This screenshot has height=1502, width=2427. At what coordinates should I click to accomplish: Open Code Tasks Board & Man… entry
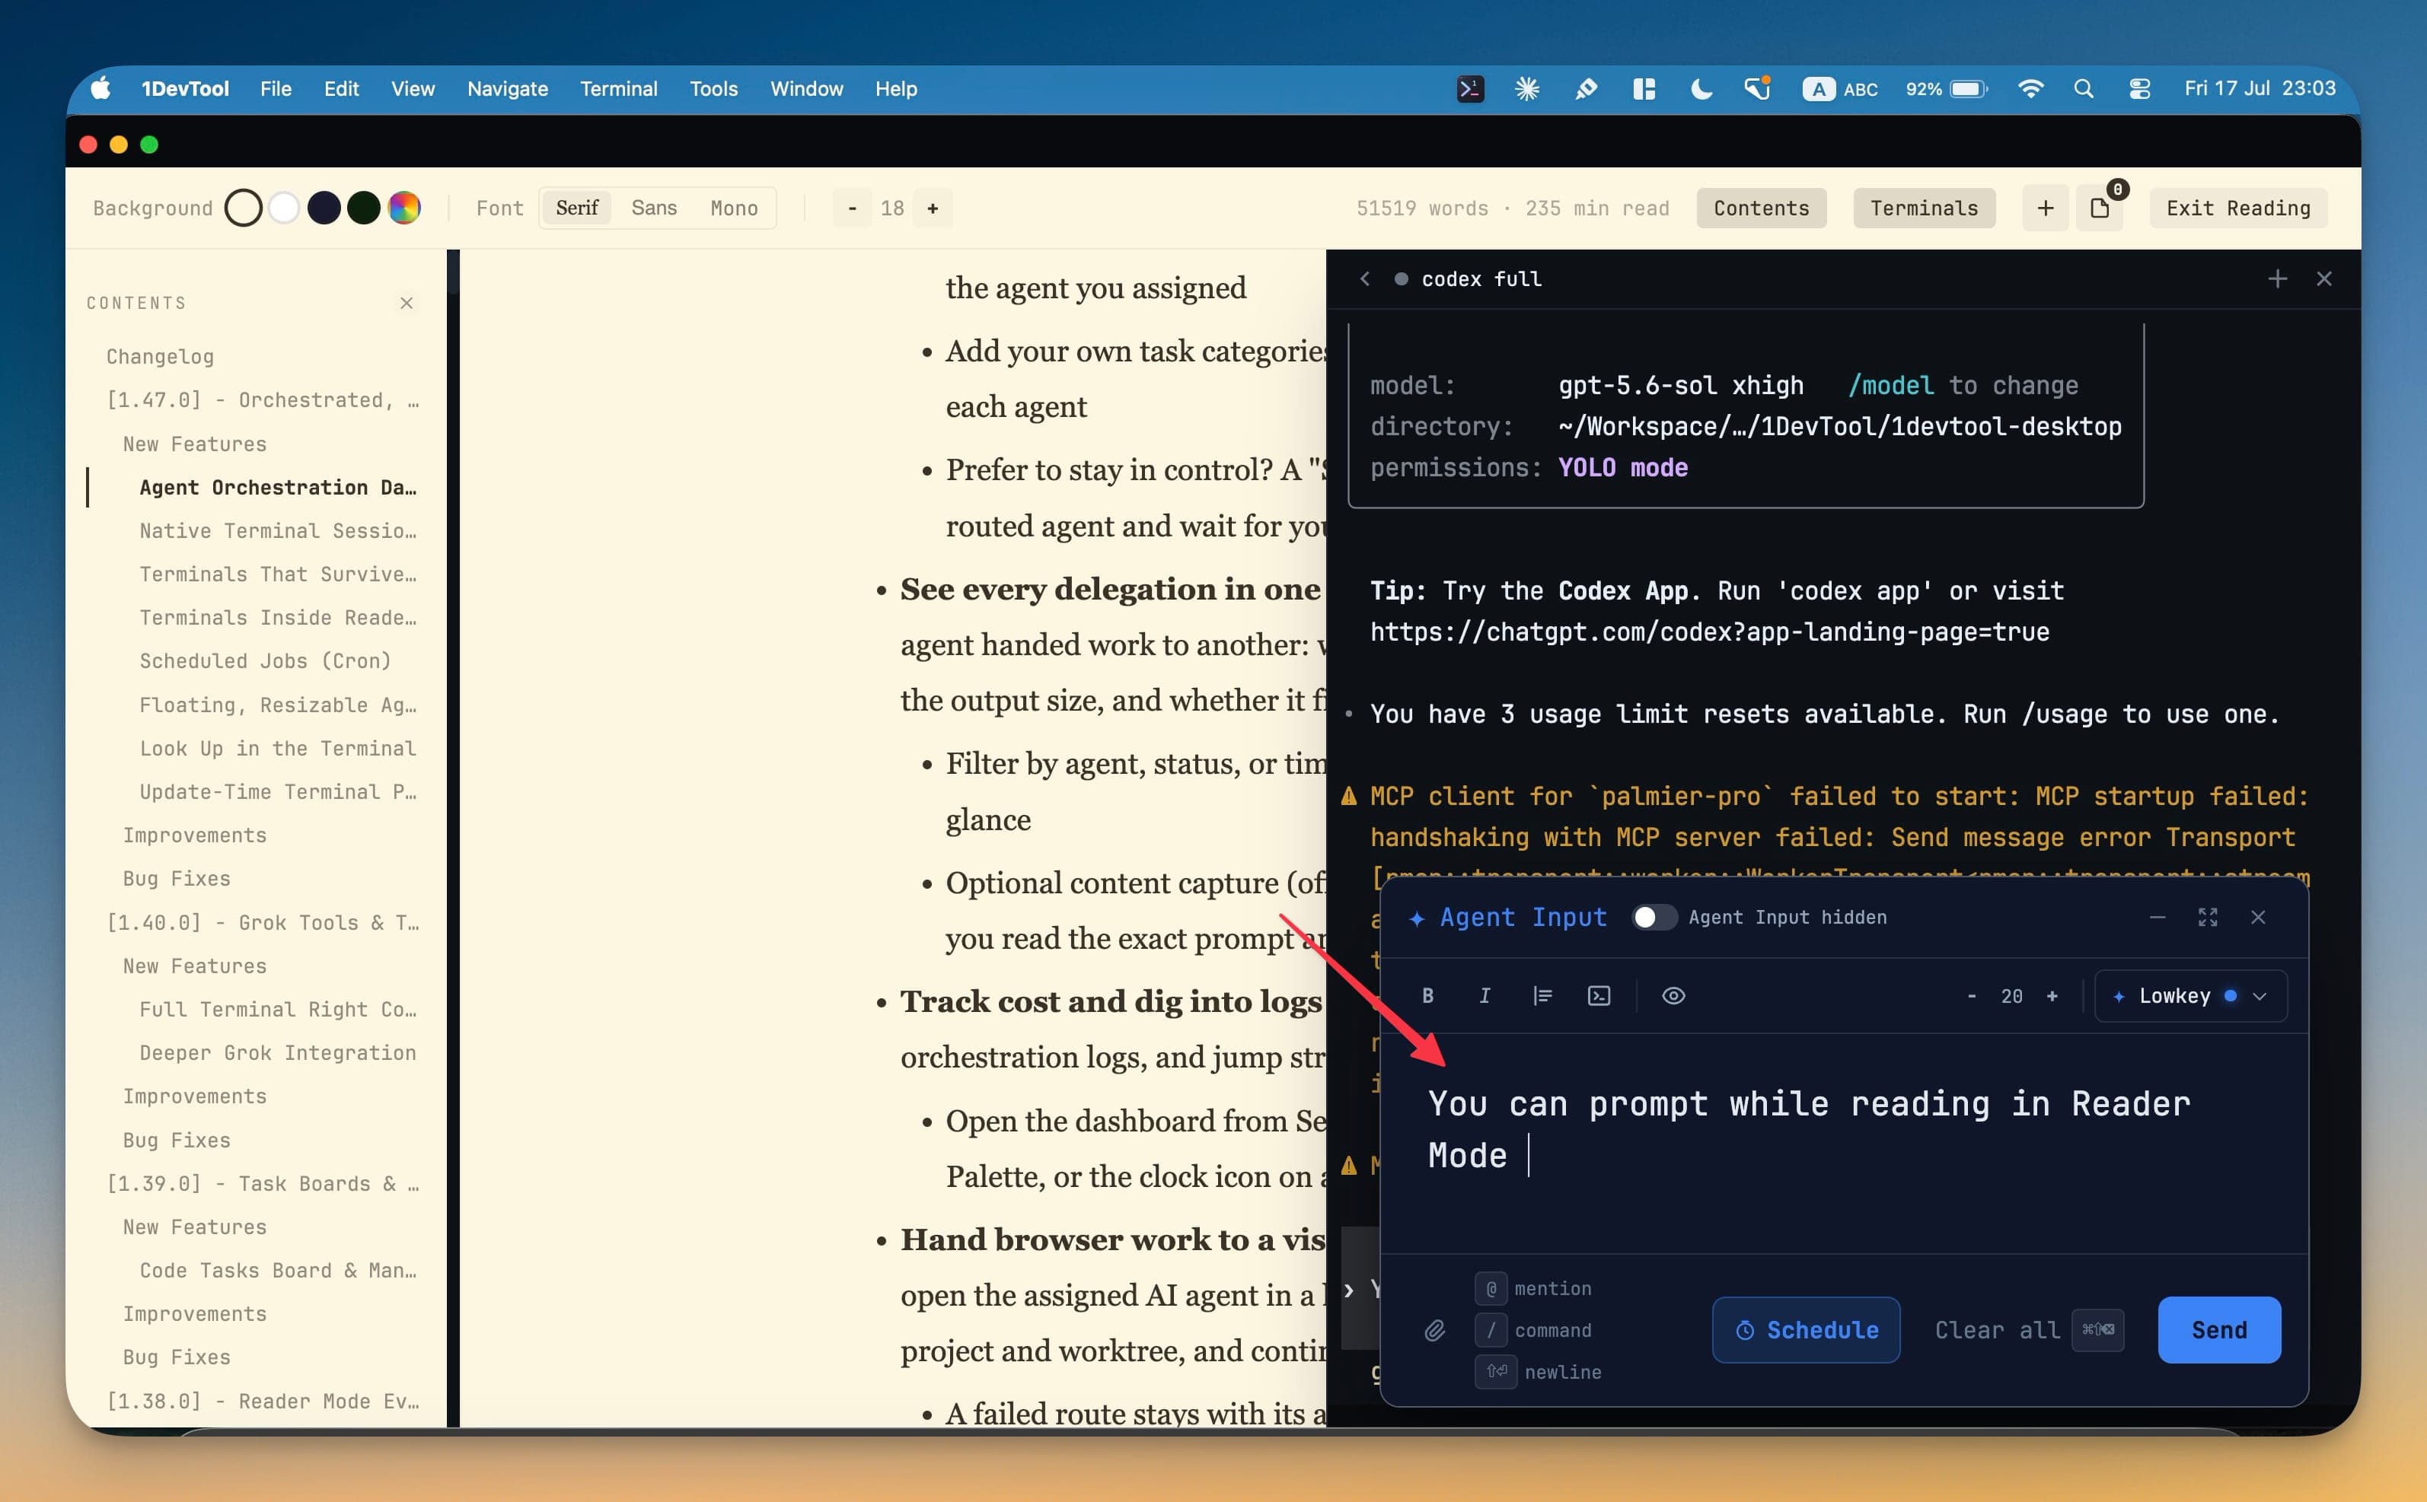(277, 1269)
